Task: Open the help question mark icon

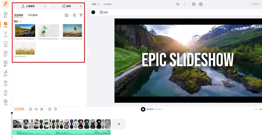Action: pyautogui.click(x=201, y=4)
